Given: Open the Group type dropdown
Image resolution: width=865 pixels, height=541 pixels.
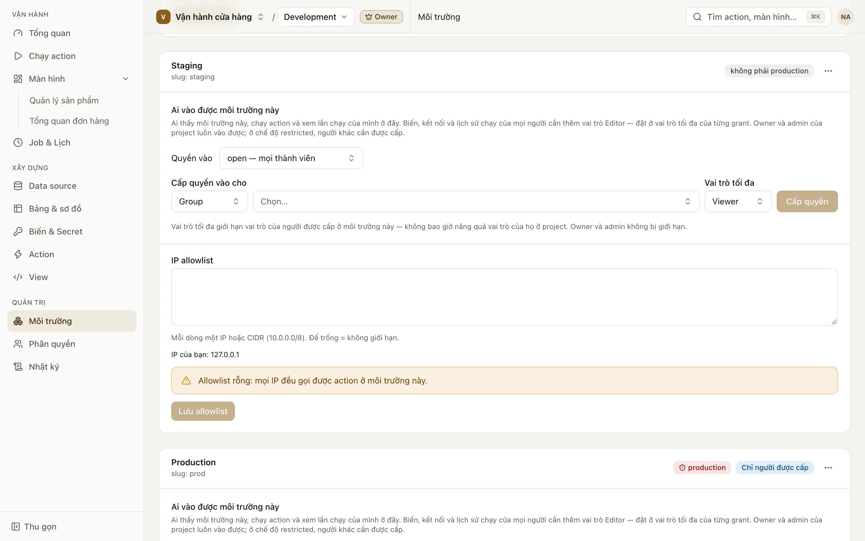Looking at the screenshot, I should [209, 201].
